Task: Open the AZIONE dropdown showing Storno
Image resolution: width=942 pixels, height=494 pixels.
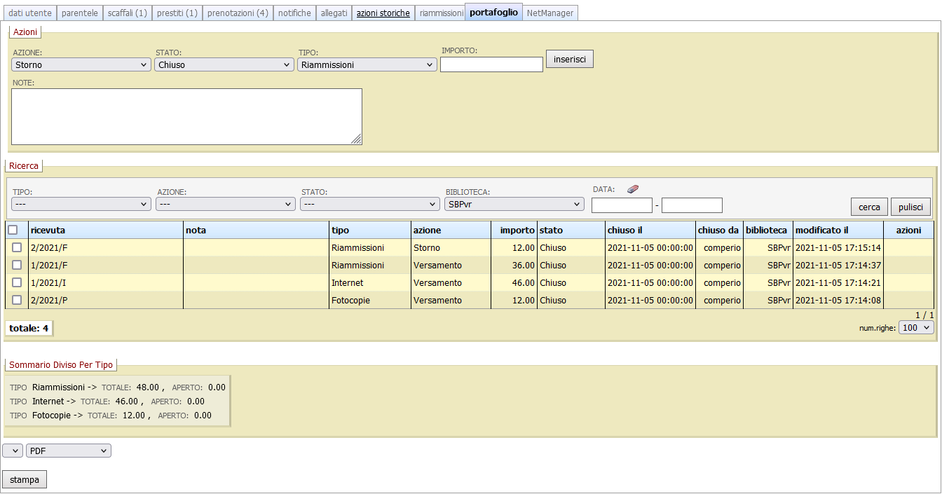Action: pyautogui.click(x=81, y=64)
